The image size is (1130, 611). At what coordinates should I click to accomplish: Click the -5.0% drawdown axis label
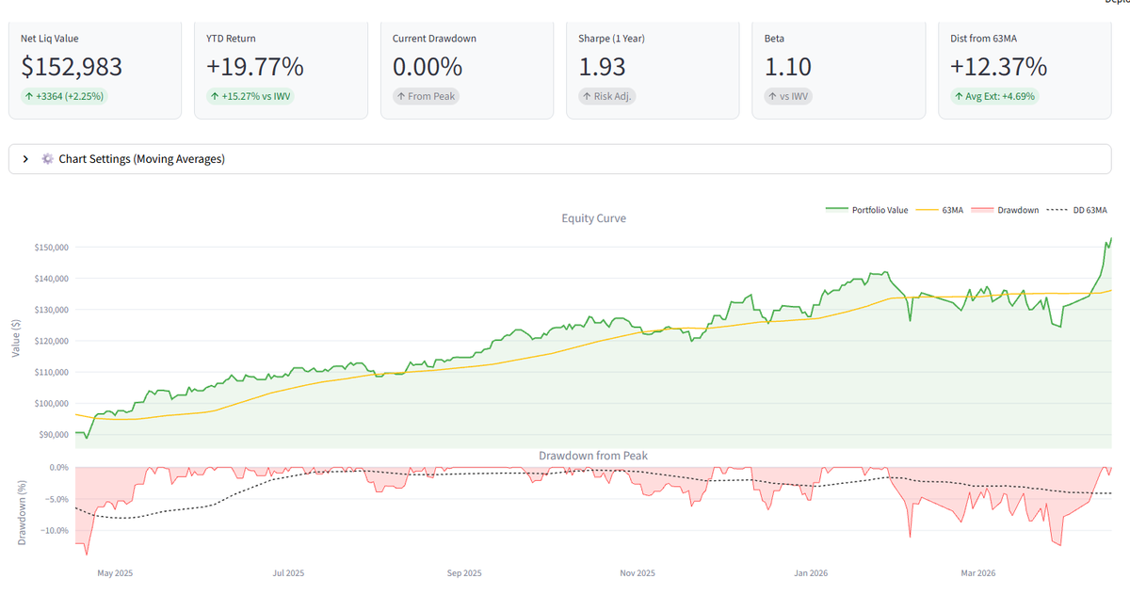[56, 499]
